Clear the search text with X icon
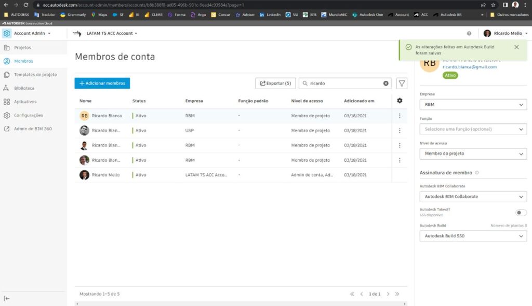 tap(386, 83)
